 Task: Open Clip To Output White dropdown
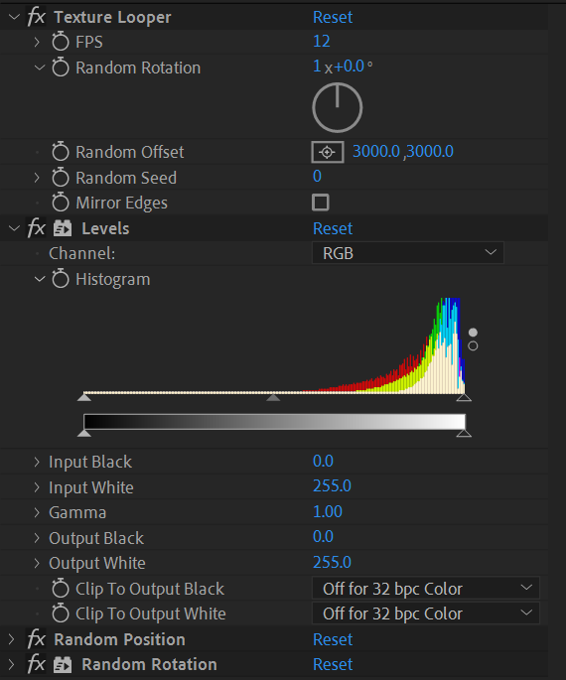(x=426, y=613)
